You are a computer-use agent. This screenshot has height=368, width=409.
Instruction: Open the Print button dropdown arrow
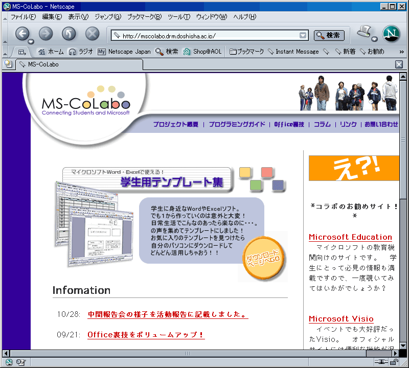[x=374, y=39]
